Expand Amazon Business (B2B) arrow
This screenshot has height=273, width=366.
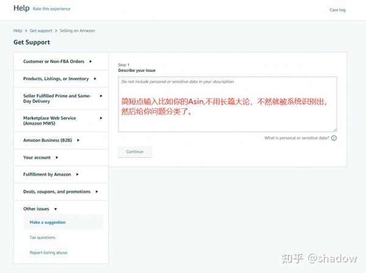(x=78, y=140)
